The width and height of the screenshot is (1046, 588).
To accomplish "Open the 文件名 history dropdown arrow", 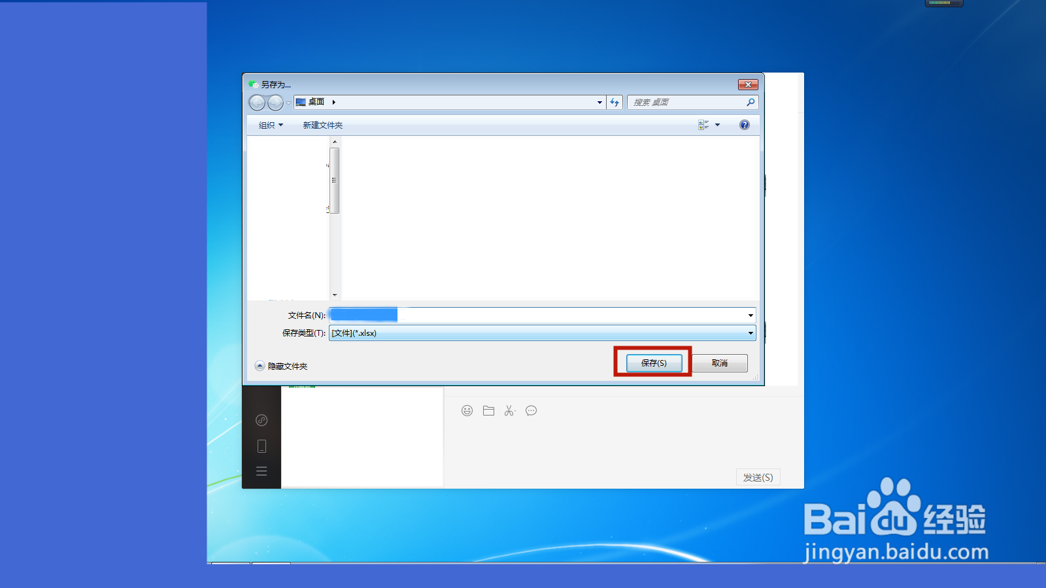I will 751,316.
